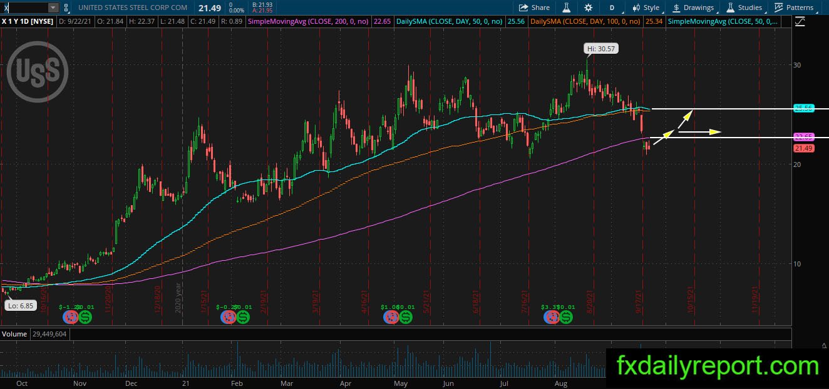Click the earnings phone icon near November

pyautogui.click(x=71, y=317)
